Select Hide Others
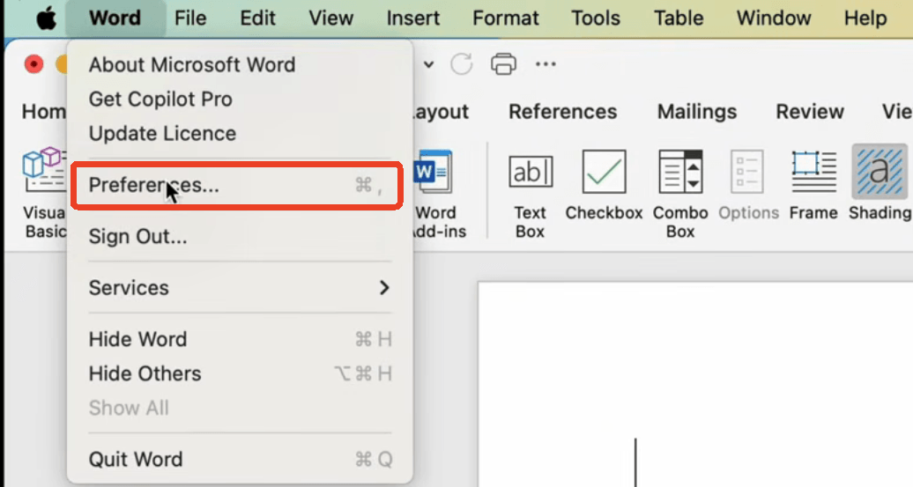 click(x=240, y=373)
